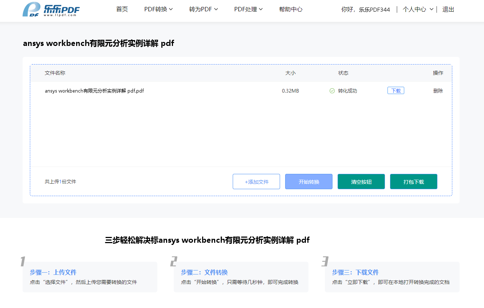Click the 转化成功 status text
Image resolution: width=484 pixels, height=308 pixels.
[x=347, y=91]
